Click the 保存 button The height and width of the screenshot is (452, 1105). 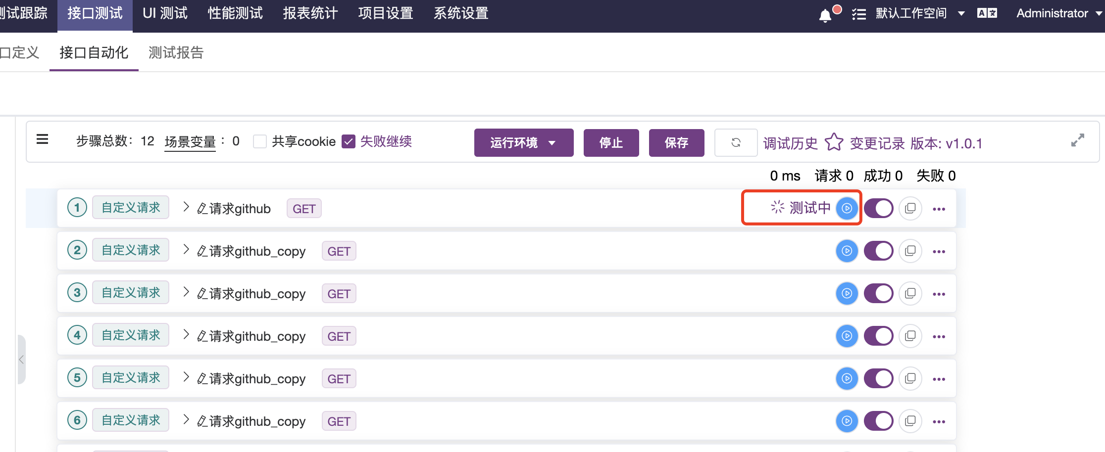pyautogui.click(x=676, y=143)
